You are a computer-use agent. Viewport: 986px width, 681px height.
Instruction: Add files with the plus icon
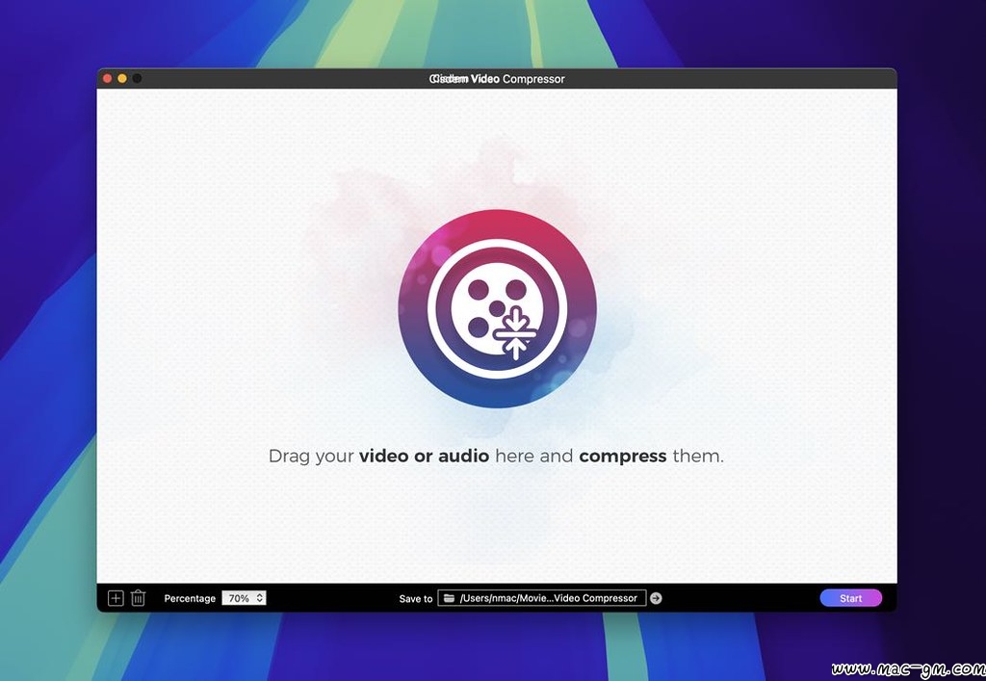[116, 598]
